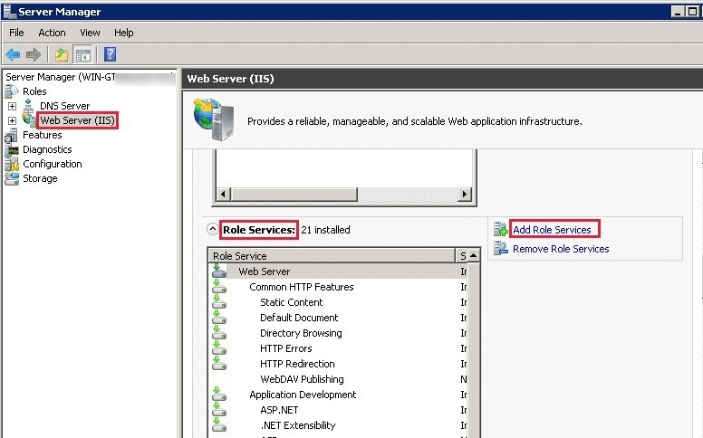Expand the DNS Server tree node
The height and width of the screenshot is (438, 703).
click(x=12, y=106)
